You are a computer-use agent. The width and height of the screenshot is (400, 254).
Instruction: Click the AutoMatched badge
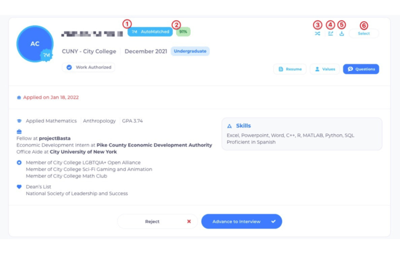[x=149, y=32]
